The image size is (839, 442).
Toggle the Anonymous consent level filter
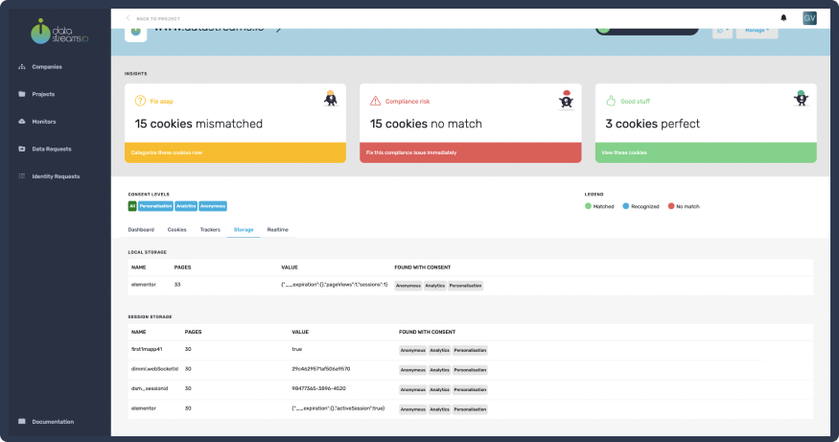click(x=213, y=206)
